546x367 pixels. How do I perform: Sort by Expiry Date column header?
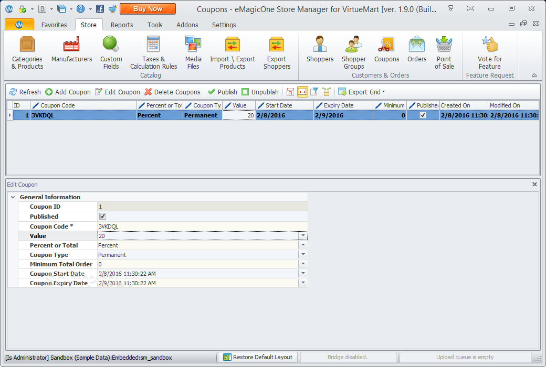click(x=343, y=105)
